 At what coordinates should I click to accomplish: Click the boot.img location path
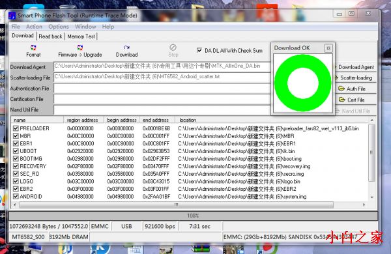(x=240, y=158)
